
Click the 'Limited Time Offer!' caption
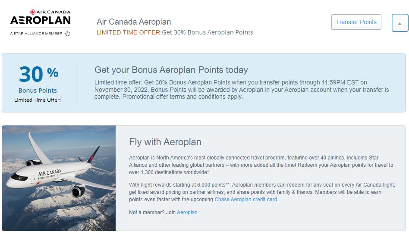point(38,100)
